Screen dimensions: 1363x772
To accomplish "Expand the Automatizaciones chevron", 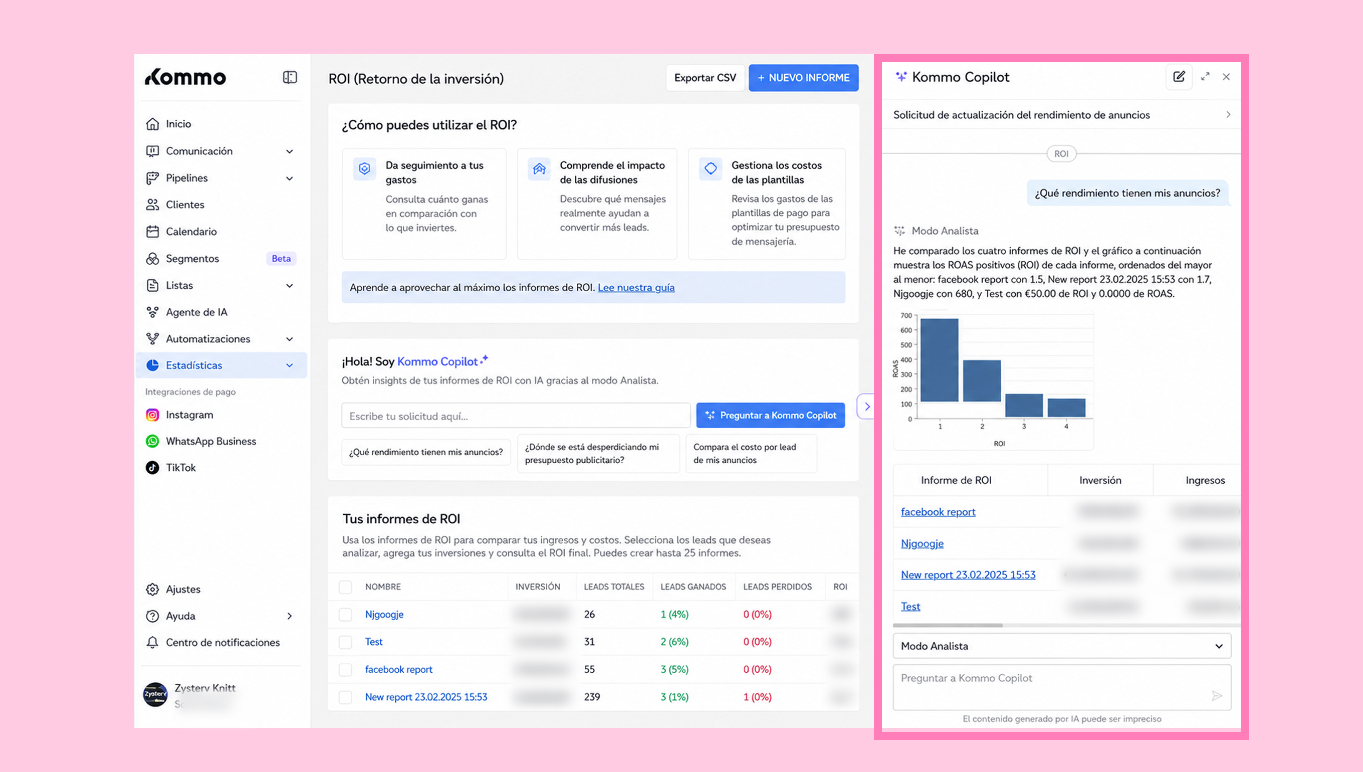I will tap(289, 339).
